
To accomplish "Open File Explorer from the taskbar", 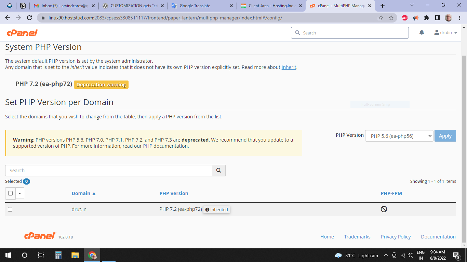I will 75,255.
